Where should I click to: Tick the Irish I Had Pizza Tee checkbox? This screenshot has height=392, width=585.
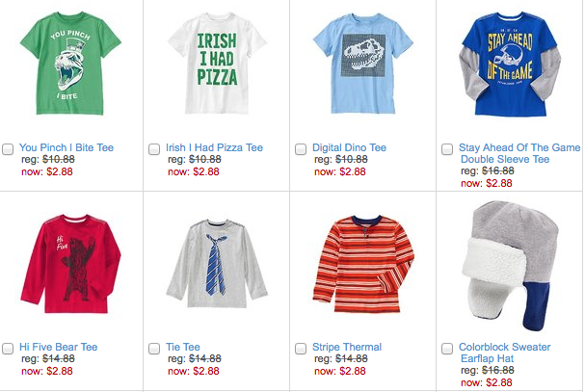[155, 149]
